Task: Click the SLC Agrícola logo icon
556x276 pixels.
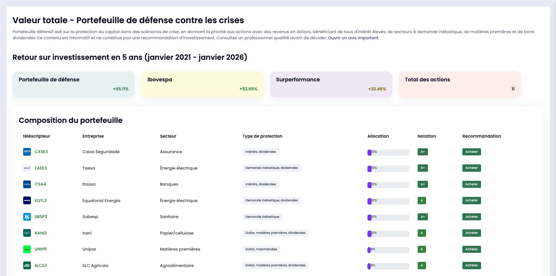Action: [27, 265]
